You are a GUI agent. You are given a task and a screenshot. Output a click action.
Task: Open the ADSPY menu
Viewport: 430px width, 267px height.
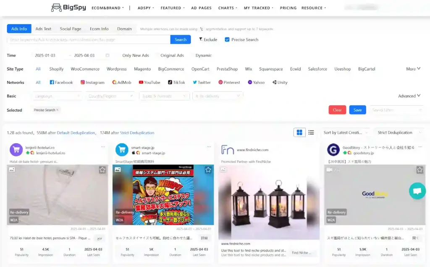tap(146, 8)
